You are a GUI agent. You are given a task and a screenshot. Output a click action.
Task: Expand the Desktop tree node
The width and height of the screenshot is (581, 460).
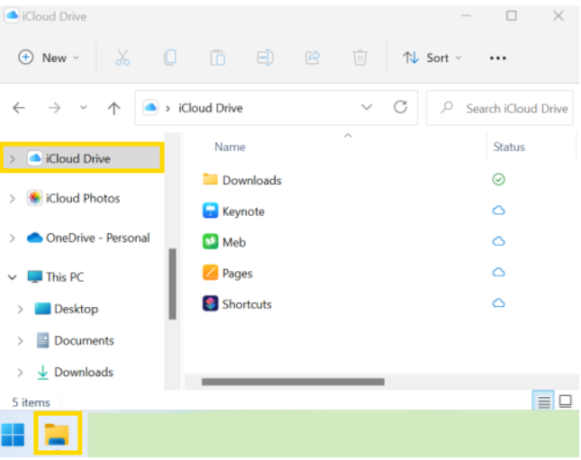tap(21, 309)
